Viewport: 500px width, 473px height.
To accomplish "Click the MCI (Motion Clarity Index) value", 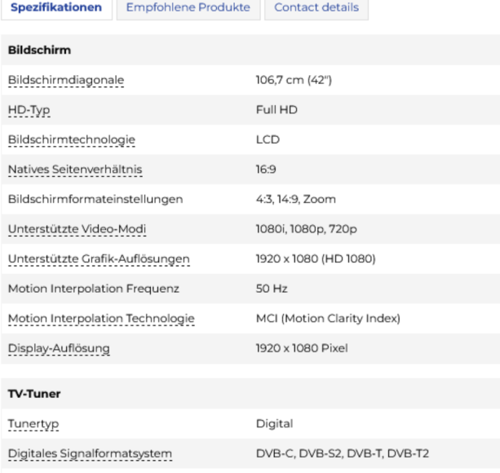I will pyautogui.click(x=328, y=319).
